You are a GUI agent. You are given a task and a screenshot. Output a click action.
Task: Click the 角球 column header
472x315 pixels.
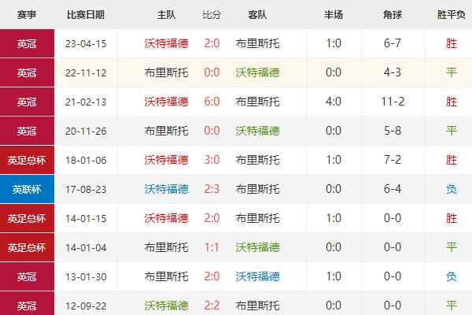(x=392, y=15)
